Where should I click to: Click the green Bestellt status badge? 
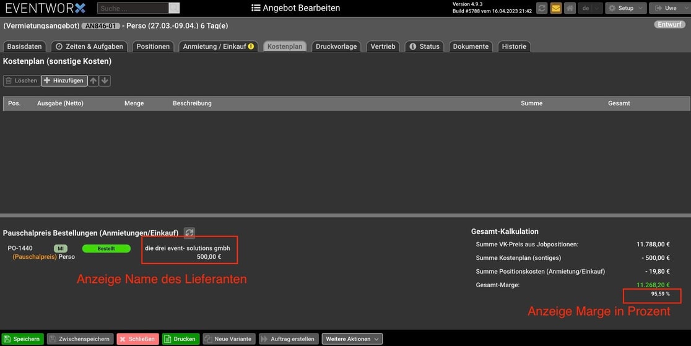[106, 248]
